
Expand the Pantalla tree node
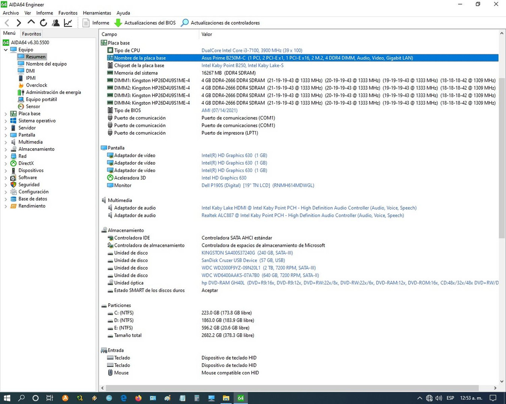tap(6, 135)
